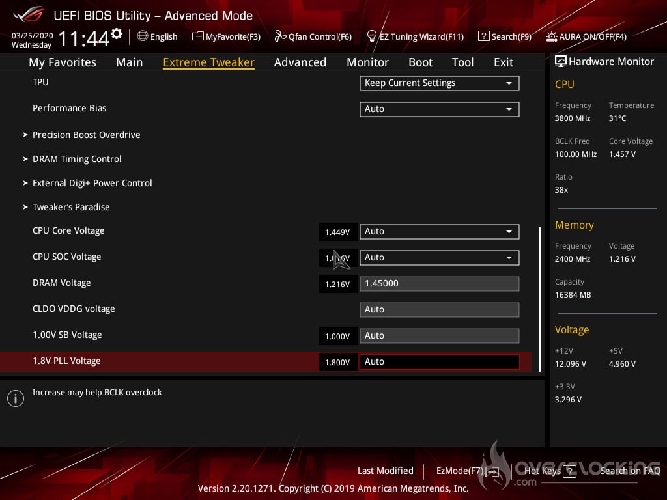This screenshot has height=500, width=667.
Task: Click the 11:44 clock time
Action: [84, 38]
